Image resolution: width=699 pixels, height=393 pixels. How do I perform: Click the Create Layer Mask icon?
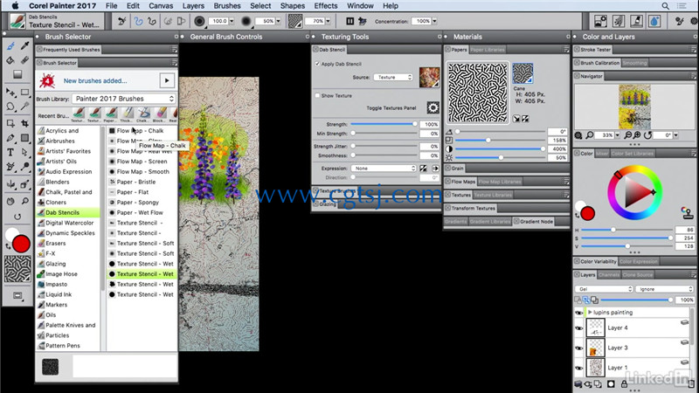click(x=611, y=383)
